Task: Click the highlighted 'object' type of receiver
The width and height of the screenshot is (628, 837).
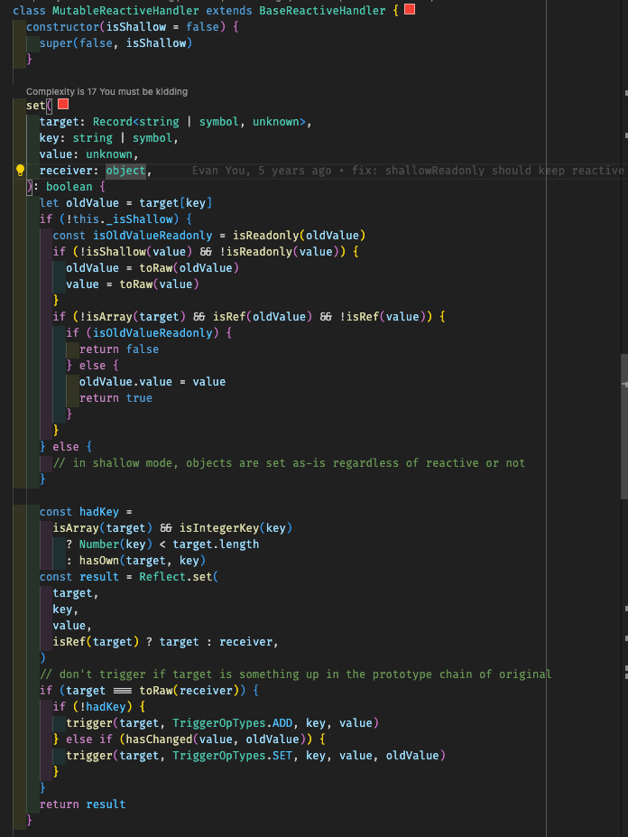Action: pos(126,171)
